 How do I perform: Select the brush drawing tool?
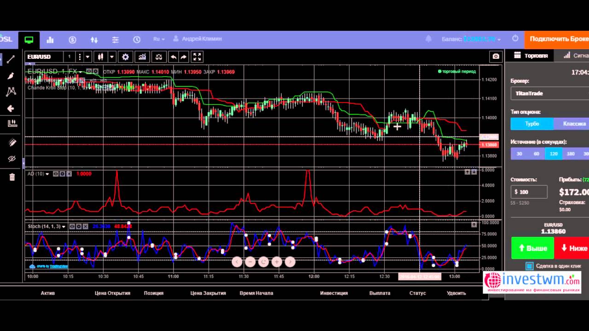pyautogui.click(x=11, y=76)
